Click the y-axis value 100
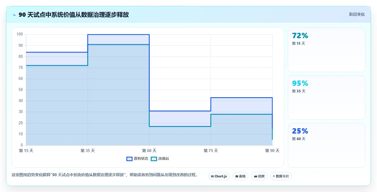This screenshot has width=377, height=192. [20, 34]
